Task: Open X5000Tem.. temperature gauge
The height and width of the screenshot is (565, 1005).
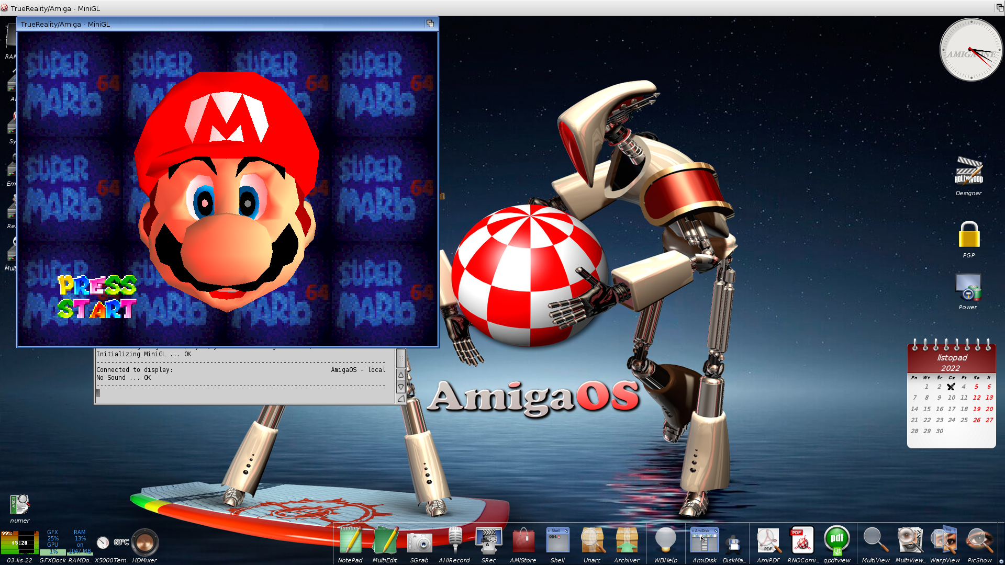Action: [112, 543]
